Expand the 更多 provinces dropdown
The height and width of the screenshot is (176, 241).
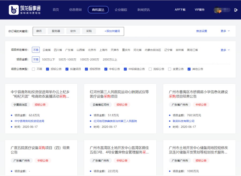(x=224, y=50)
